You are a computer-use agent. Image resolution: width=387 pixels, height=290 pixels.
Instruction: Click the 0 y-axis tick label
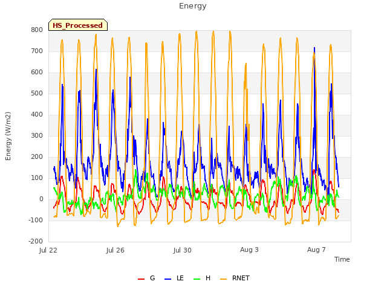[x=41, y=199]
